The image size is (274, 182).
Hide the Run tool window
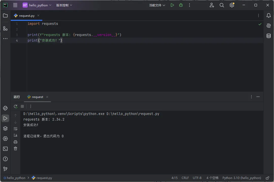pyautogui.click(x=258, y=97)
